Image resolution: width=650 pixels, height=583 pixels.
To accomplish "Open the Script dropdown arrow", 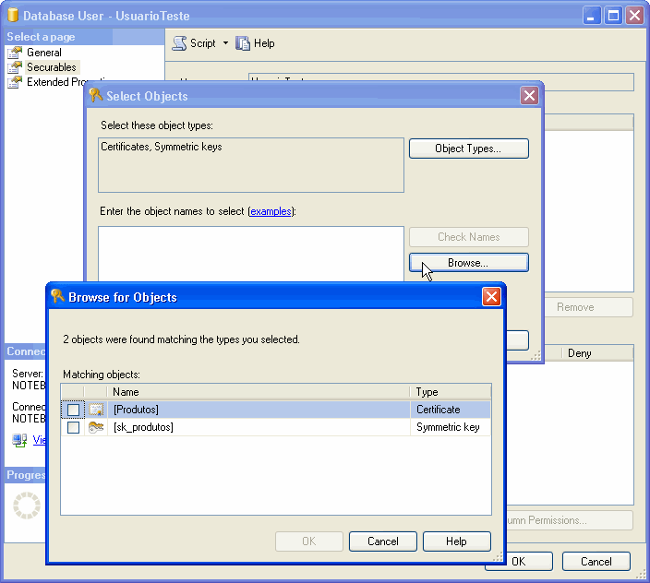I will click(225, 43).
